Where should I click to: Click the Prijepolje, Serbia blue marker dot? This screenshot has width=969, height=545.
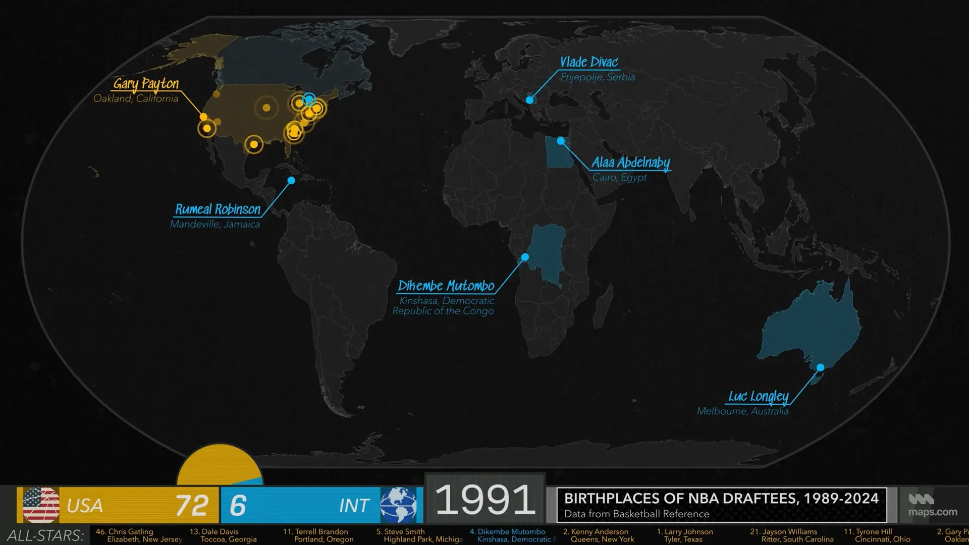[529, 100]
